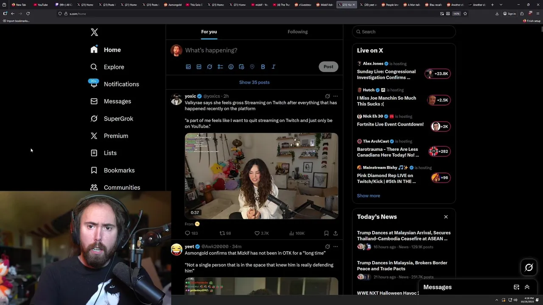The height and width of the screenshot is (305, 543).
Task: Click Show 35 posts
Action: pos(254,82)
